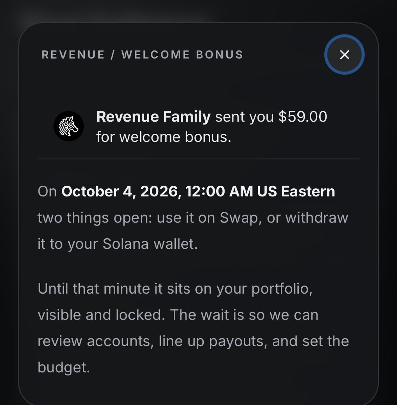Click the word portfolio in second paragraph
The height and width of the screenshot is (405, 397).
[x=282, y=289]
